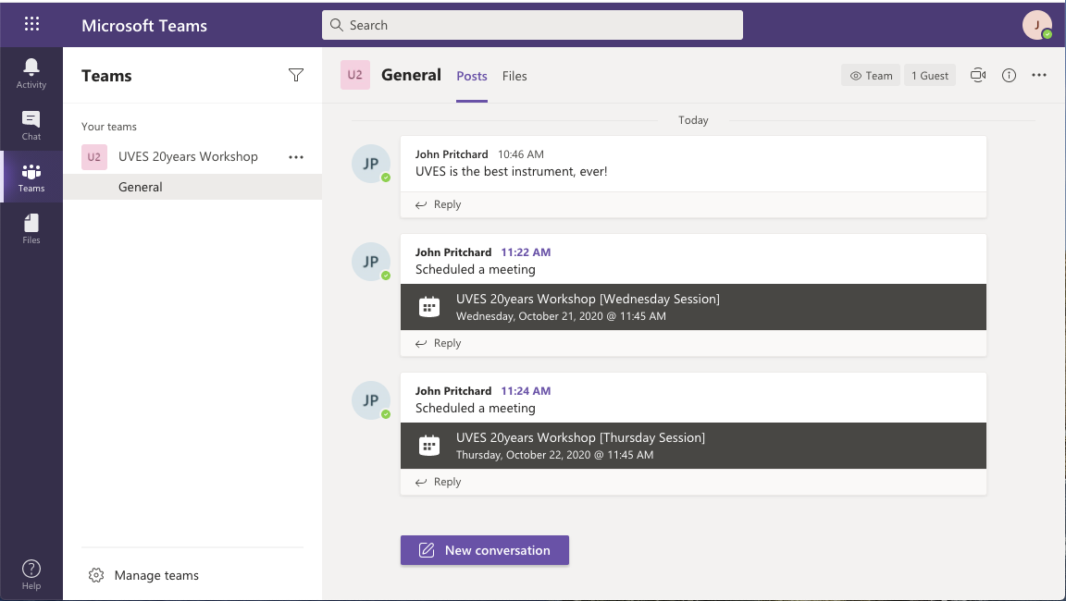Start a New conversation
Image resolution: width=1066 pixels, height=601 pixels.
coord(485,550)
